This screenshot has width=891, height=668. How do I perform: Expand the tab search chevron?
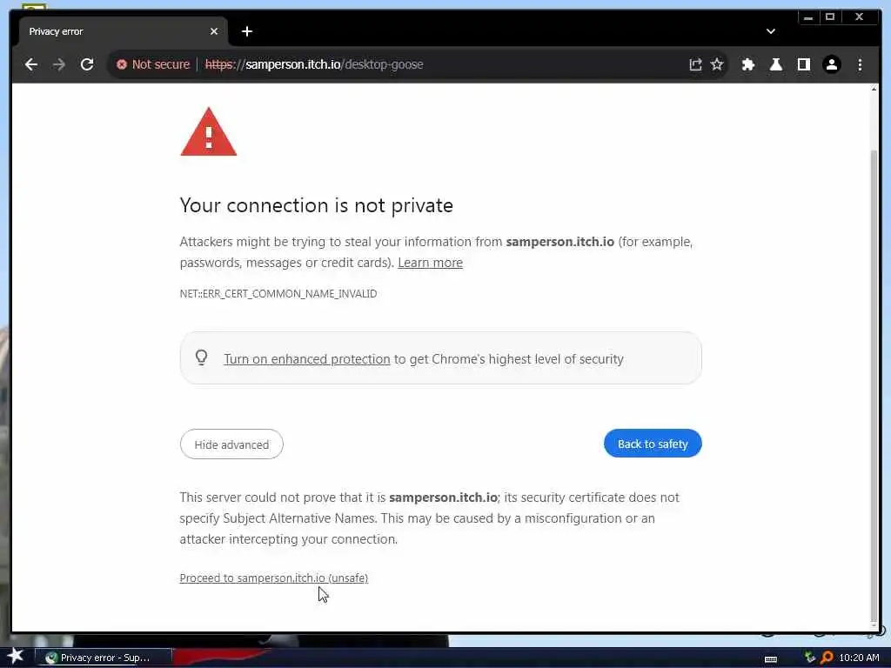[770, 31]
